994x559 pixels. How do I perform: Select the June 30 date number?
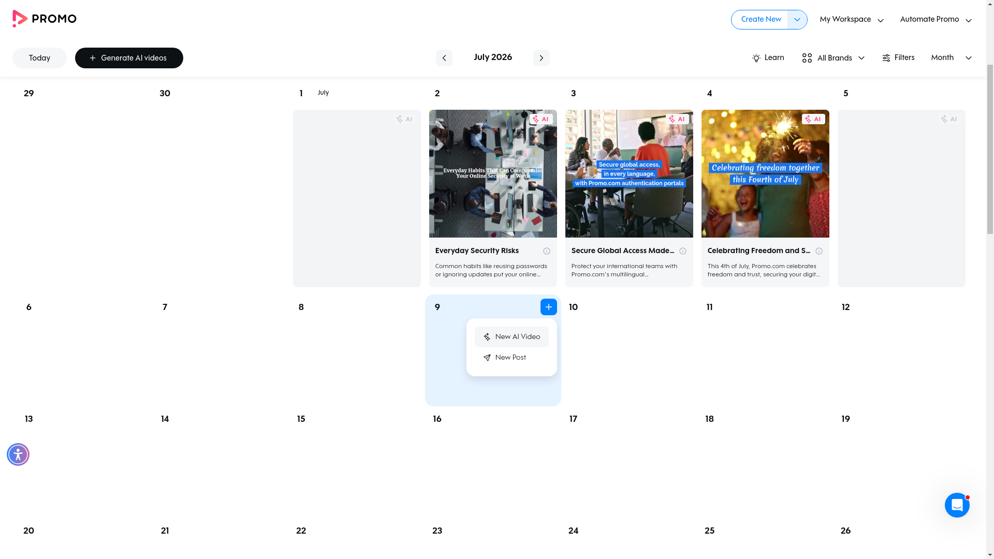165,94
